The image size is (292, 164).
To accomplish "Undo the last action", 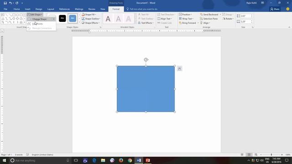I will 10,3.
